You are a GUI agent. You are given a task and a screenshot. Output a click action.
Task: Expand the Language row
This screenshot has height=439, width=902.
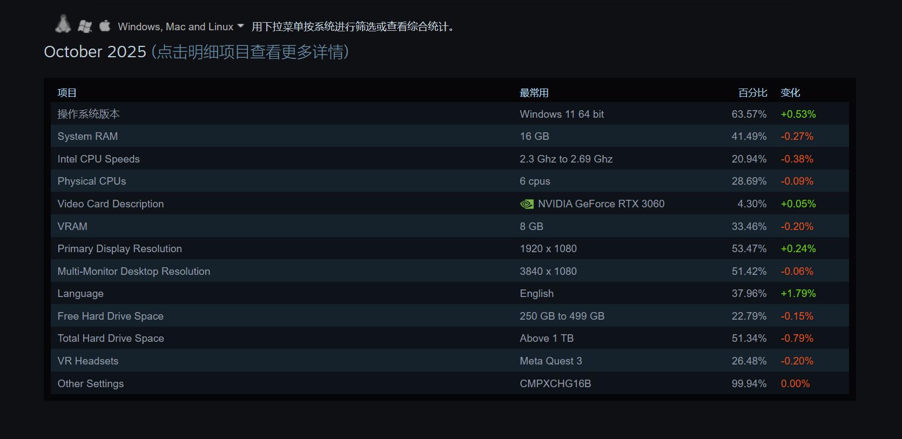point(80,294)
